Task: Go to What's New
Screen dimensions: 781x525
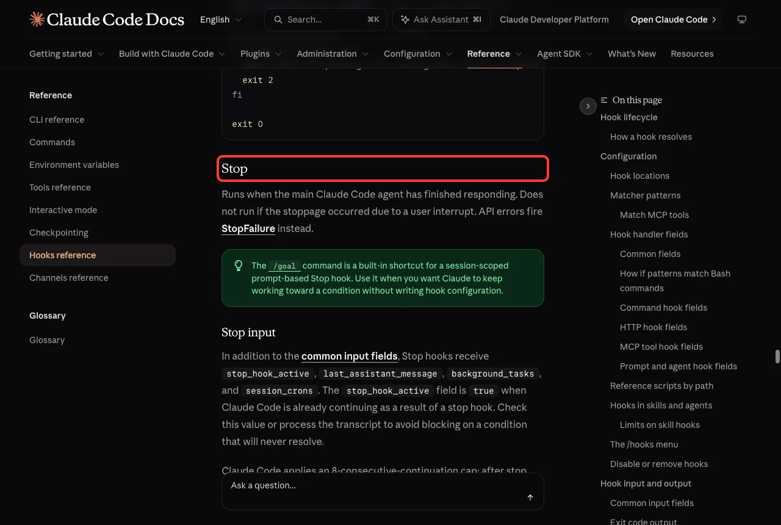Action: click(x=632, y=54)
